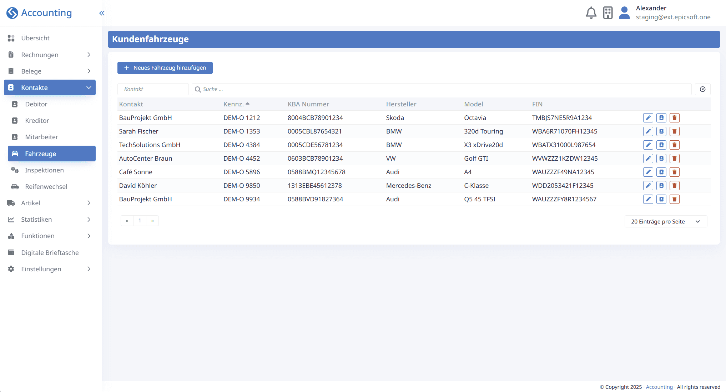Delete the Café Sonne Audi A4 vehicle
Screen dimensions: 726x392
[675, 172]
